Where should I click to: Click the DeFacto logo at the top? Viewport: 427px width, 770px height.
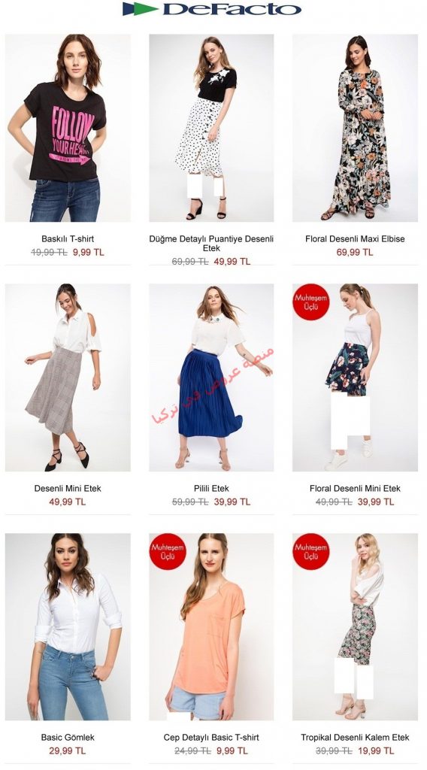211,9
